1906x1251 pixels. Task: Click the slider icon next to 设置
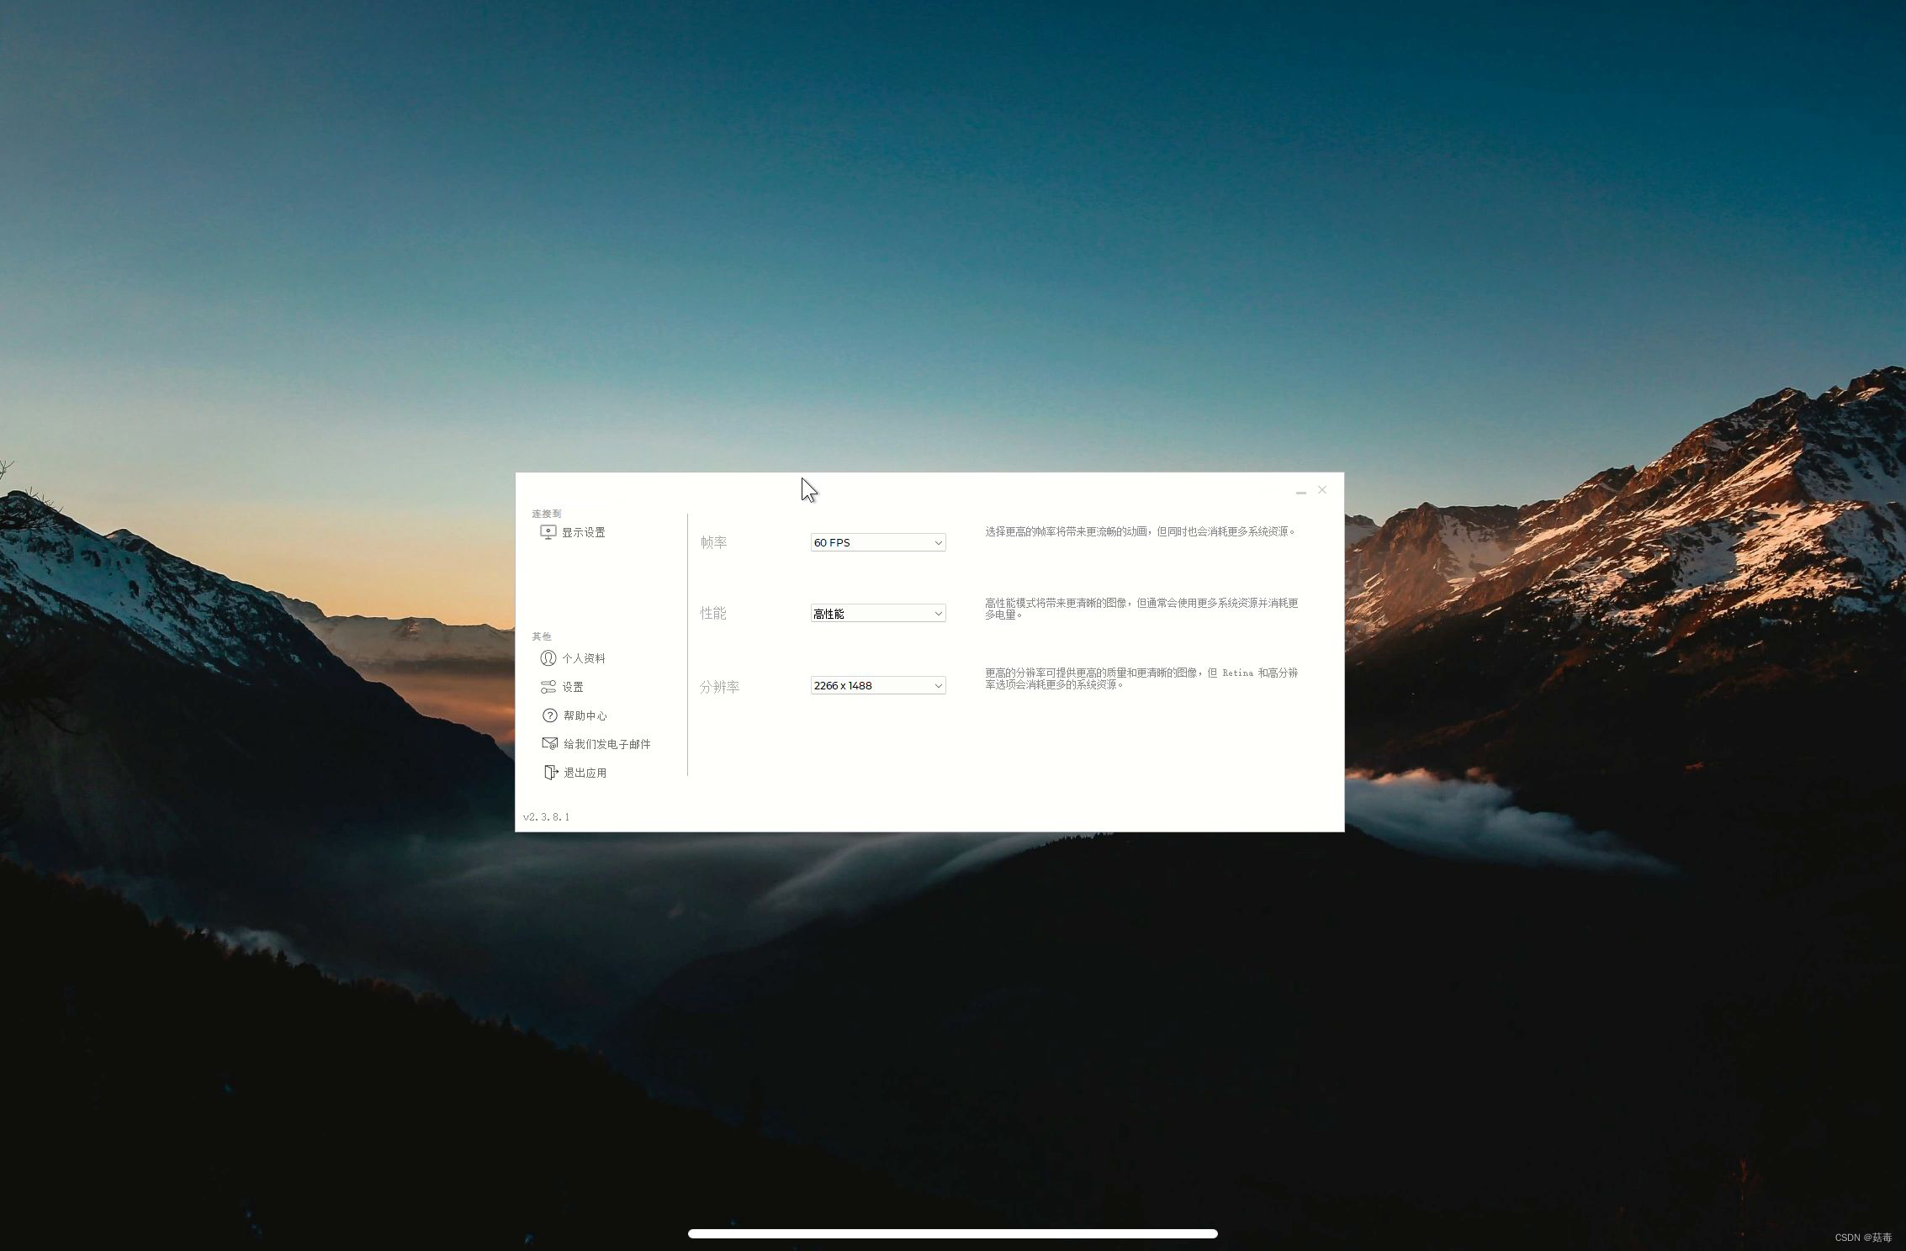(548, 687)
